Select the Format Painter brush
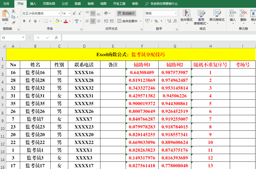The width and height of the screenshot is (256, 169). [13, 23]
